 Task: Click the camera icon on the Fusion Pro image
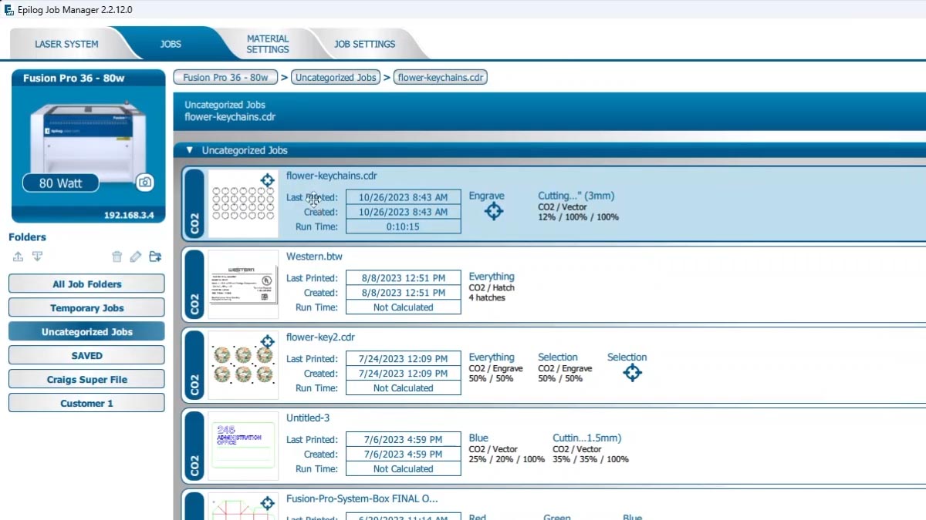point(144,183)
